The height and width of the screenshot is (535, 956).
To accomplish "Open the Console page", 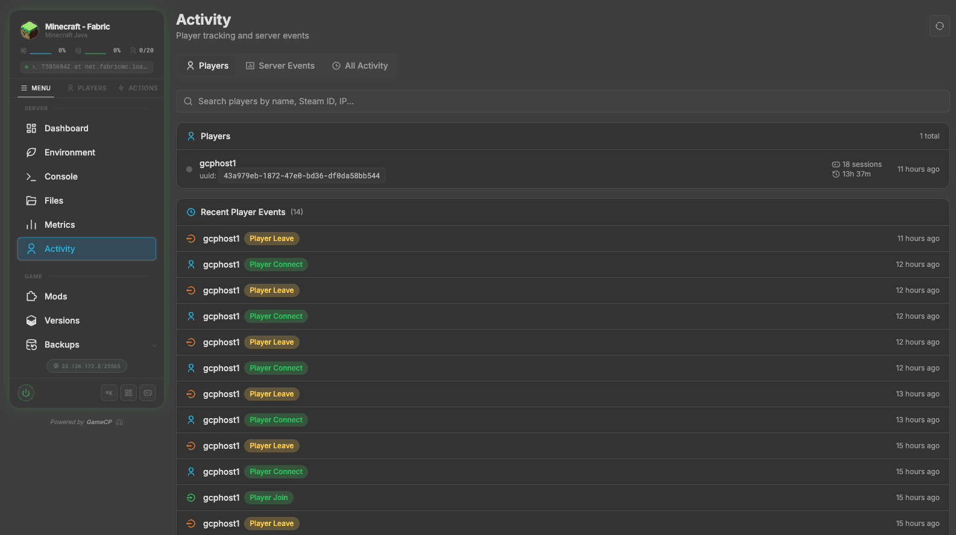I will [87, 177].
